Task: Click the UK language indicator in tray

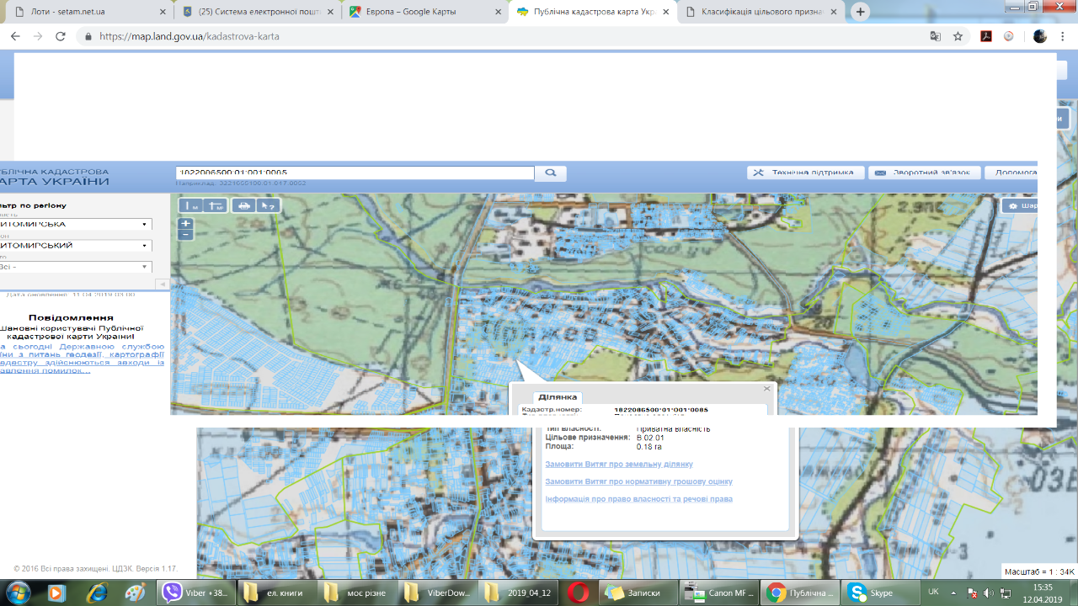Action: (933, 593)
